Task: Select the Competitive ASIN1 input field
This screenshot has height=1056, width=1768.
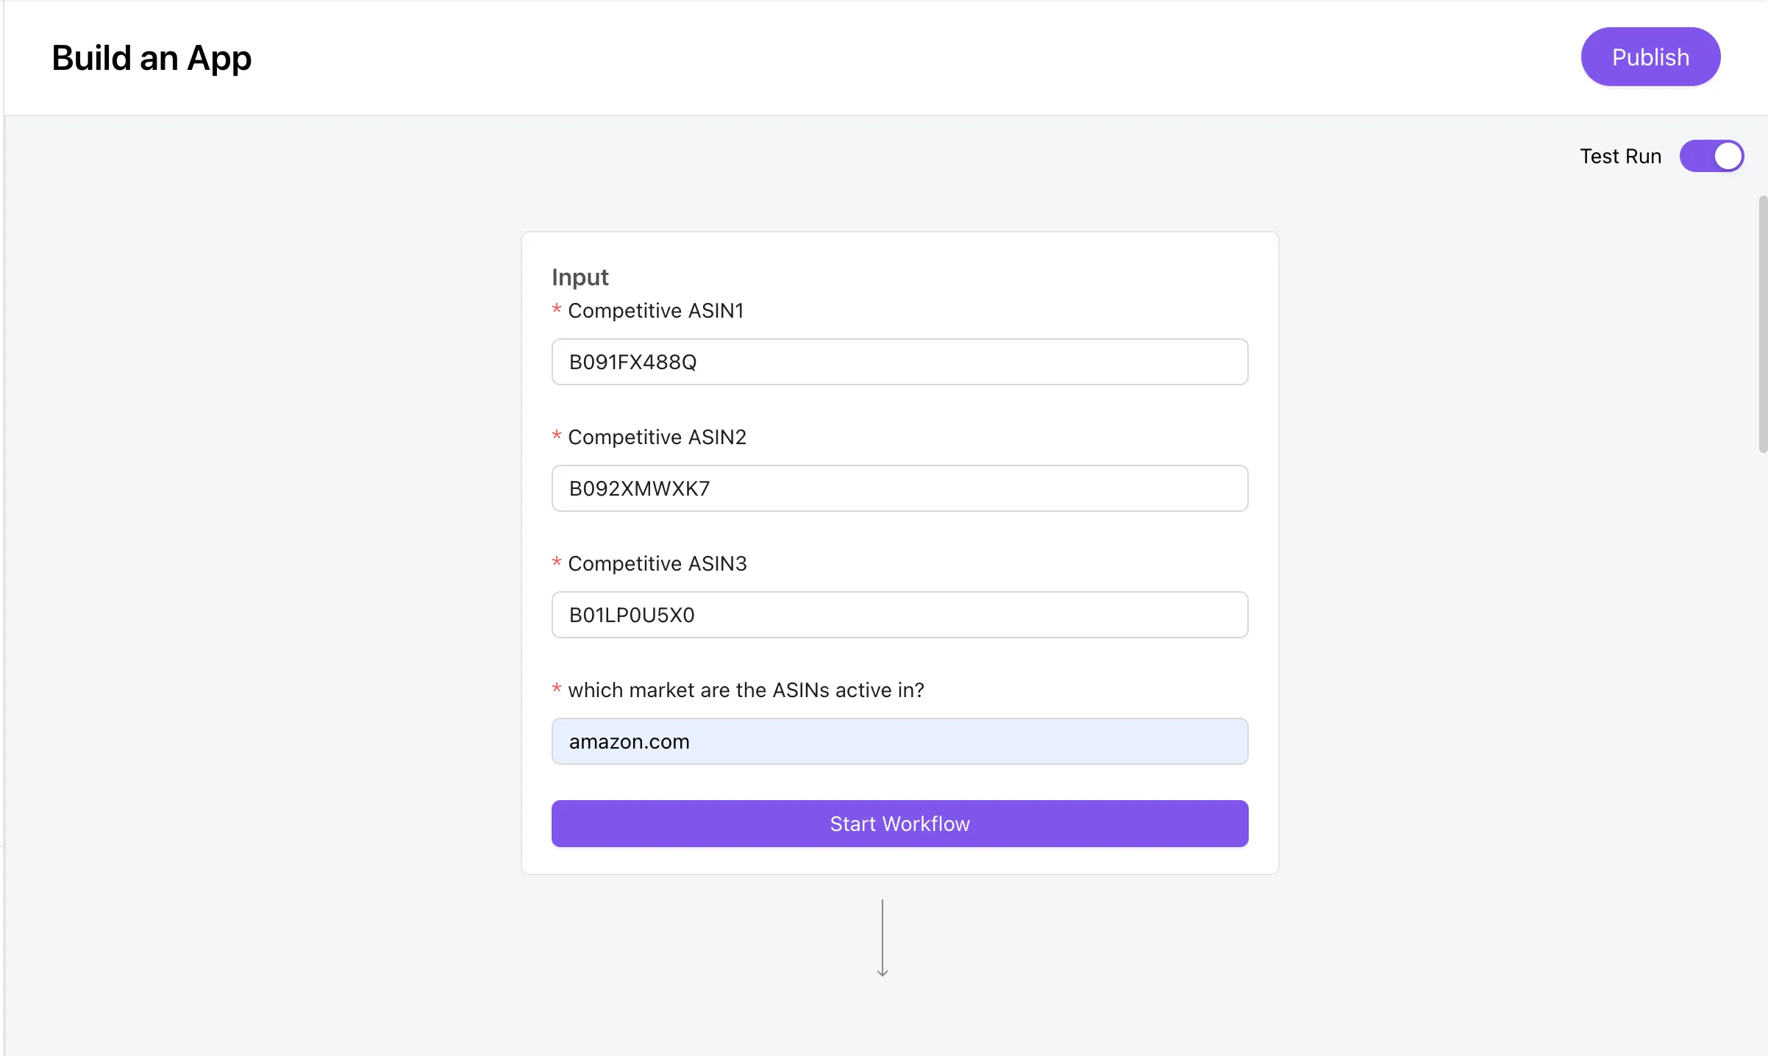Action: 899,362
